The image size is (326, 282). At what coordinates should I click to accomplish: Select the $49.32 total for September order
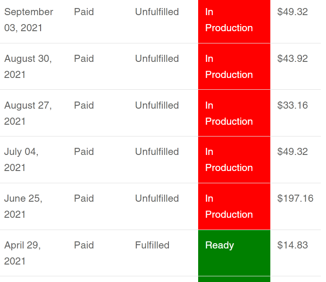click(293, 12)
